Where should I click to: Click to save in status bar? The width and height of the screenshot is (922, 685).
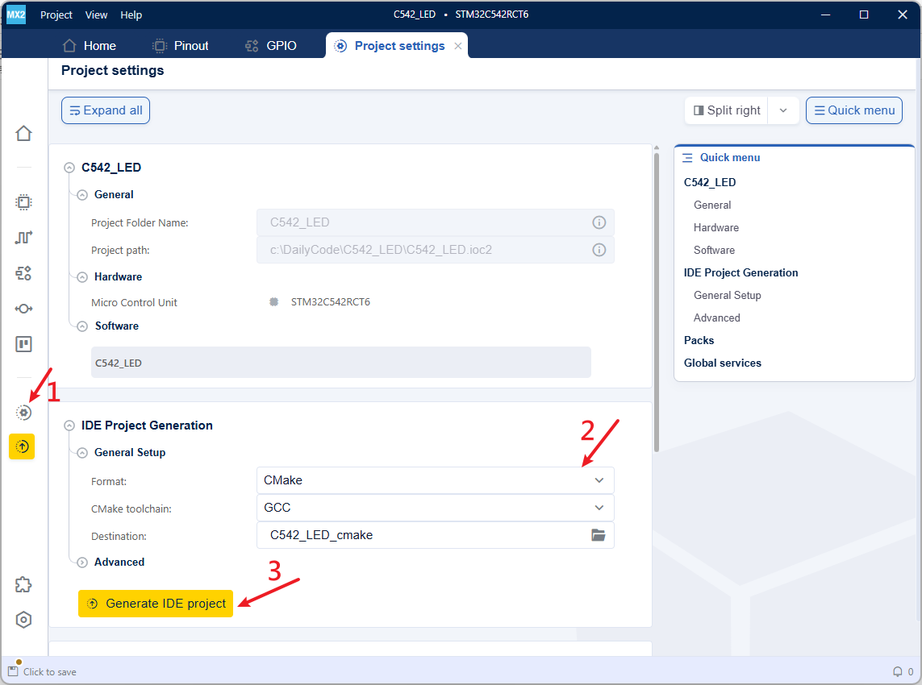coord(50,671)
